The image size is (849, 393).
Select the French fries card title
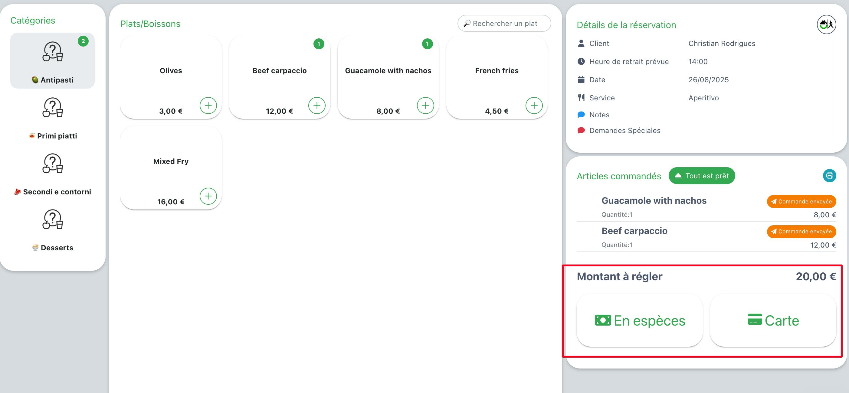497,70
